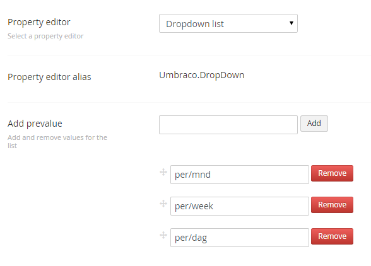
Task: Click the per/mnd value field
Action: tap(240, 175)
